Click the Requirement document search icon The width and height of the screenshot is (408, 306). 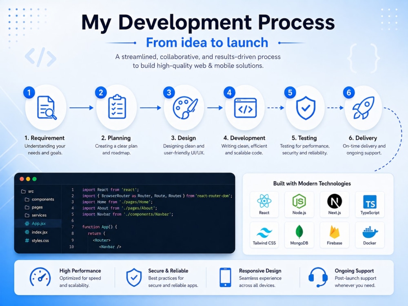pos(47,108)
